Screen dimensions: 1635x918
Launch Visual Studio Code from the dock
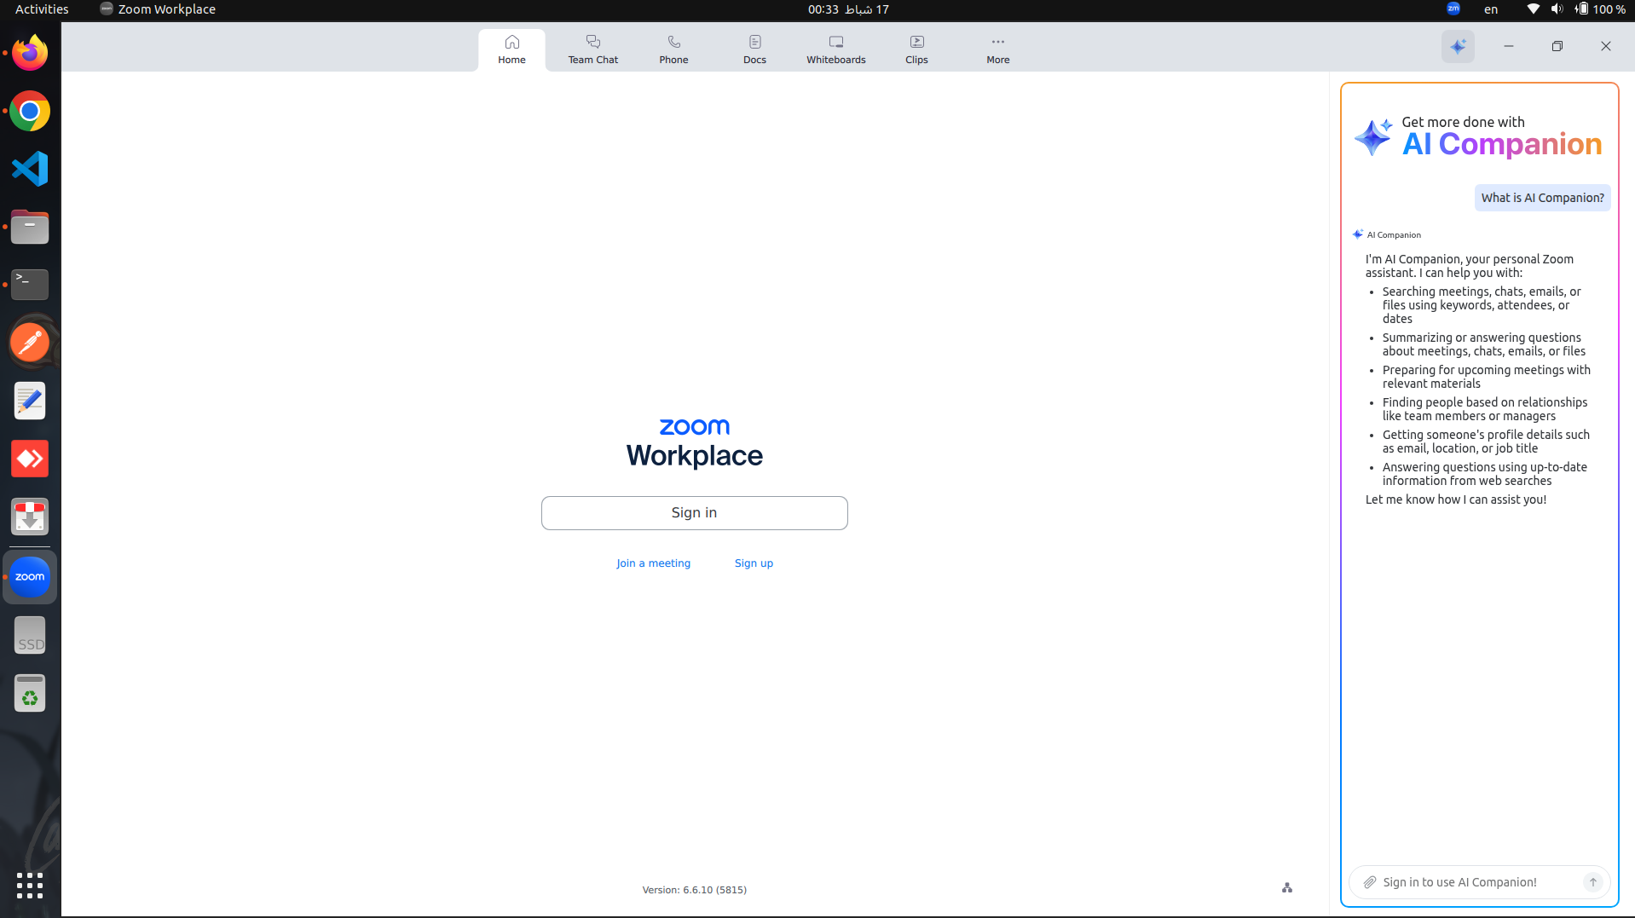tap(30, 169)
